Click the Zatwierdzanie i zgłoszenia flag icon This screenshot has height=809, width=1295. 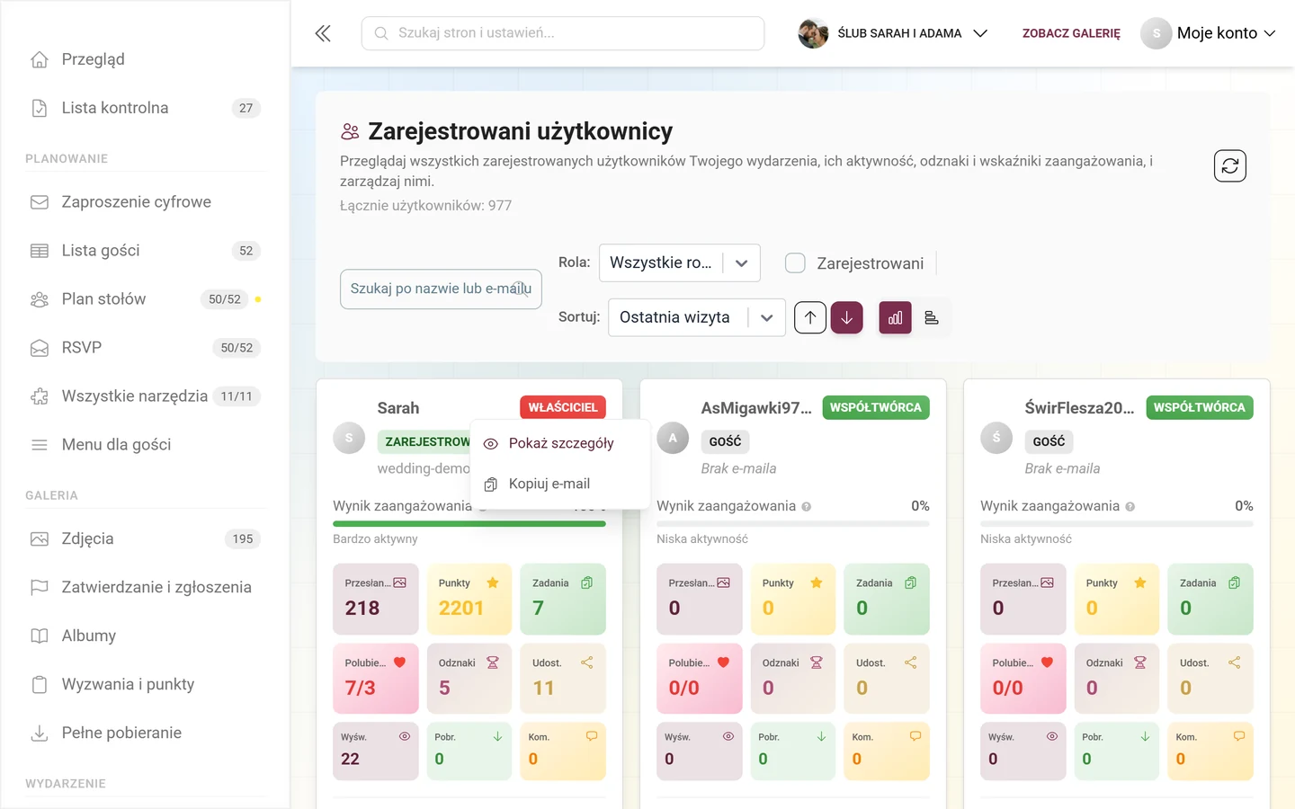pos(40,588)
